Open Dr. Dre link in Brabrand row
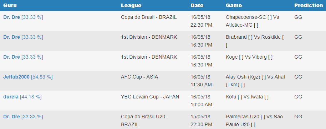326x129 pixels. pyautogui.click(x=11, y=37)
